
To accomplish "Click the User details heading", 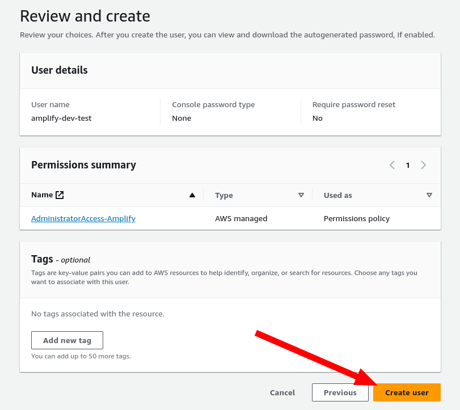I will 60,70.
